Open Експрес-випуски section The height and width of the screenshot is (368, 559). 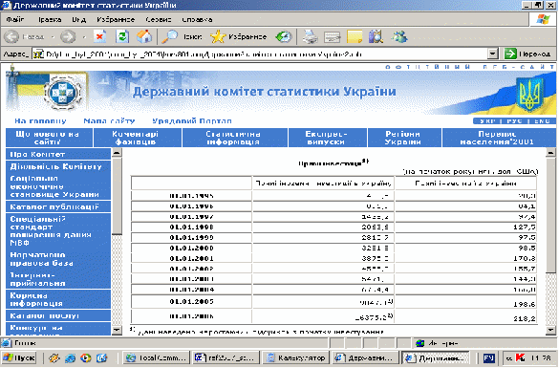(x=328, y=138)
